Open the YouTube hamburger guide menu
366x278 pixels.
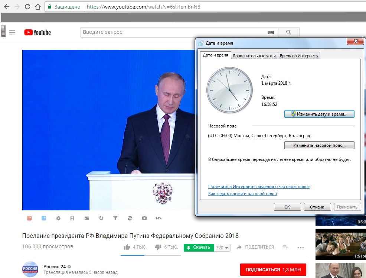[12, 32]
